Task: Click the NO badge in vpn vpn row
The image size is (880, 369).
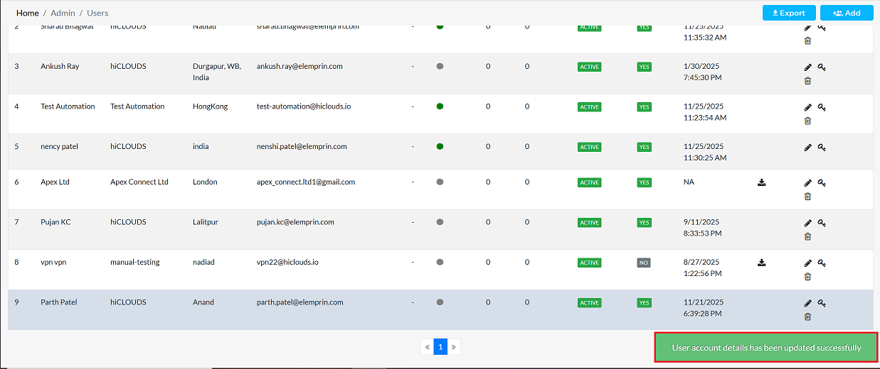Action: click(644, 263)
